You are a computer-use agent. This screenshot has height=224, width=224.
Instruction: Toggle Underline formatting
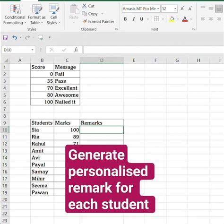coord(141,19)
